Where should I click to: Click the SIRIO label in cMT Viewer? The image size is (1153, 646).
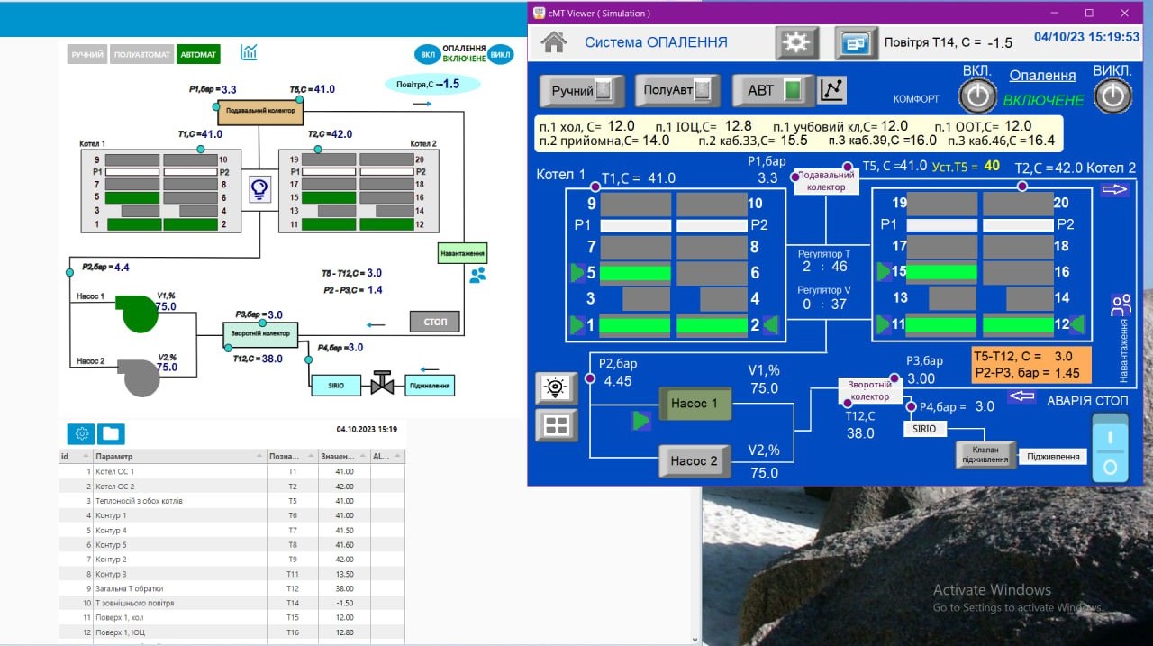pos(924,430)
